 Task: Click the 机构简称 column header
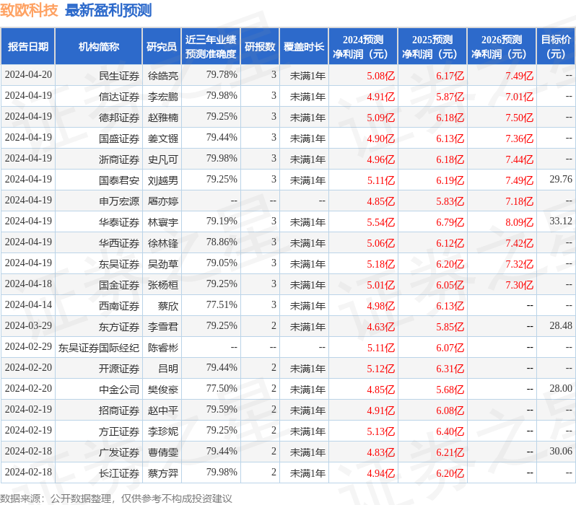point(98,47)
